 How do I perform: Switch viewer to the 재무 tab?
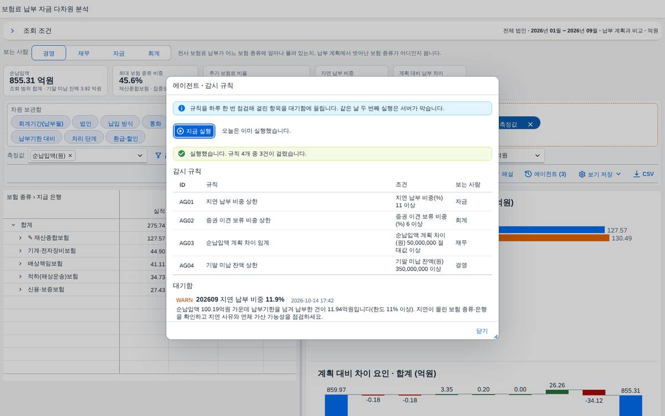click(84, 53)
